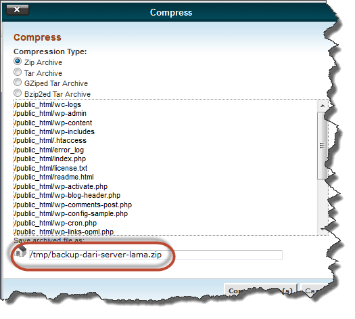Click the /public_html/wp-admin entry
The image size is (355, 319).
point(50,113)
